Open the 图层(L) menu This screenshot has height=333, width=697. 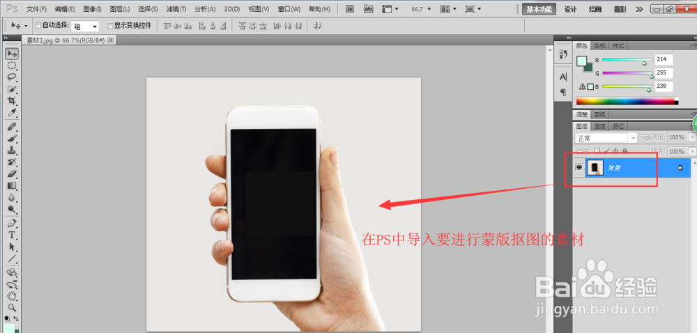point(120,9)
